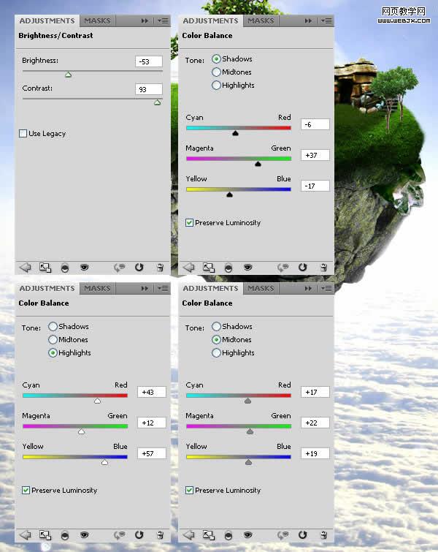
Task: Click the Brightness value field showing -53
Action: point(149,61)
